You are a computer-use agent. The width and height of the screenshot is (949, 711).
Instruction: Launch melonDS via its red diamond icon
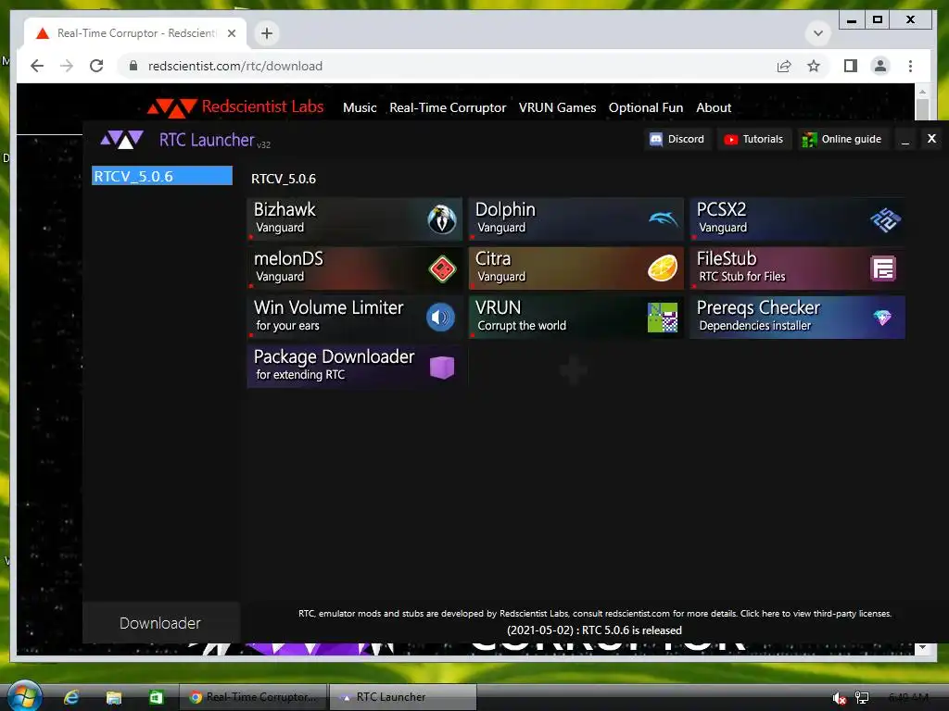click(x=442, y=268)
